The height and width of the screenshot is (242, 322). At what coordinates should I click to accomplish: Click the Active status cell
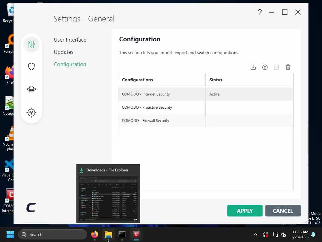(249, 94)
